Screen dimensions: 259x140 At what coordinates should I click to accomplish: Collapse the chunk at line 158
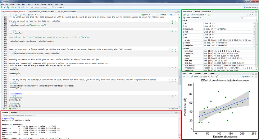coord(8,67)
